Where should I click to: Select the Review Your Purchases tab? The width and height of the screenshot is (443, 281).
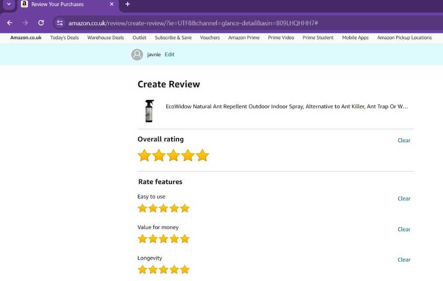click(x=68, y=4)
